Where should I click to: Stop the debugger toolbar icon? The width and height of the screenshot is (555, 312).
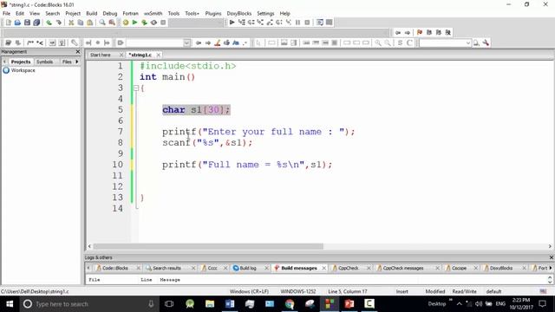tap(307, 23)
